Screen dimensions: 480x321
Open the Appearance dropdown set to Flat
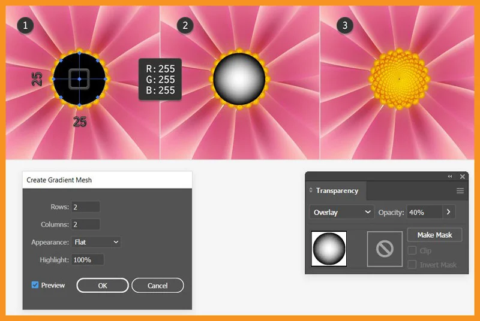coord(97,242)
